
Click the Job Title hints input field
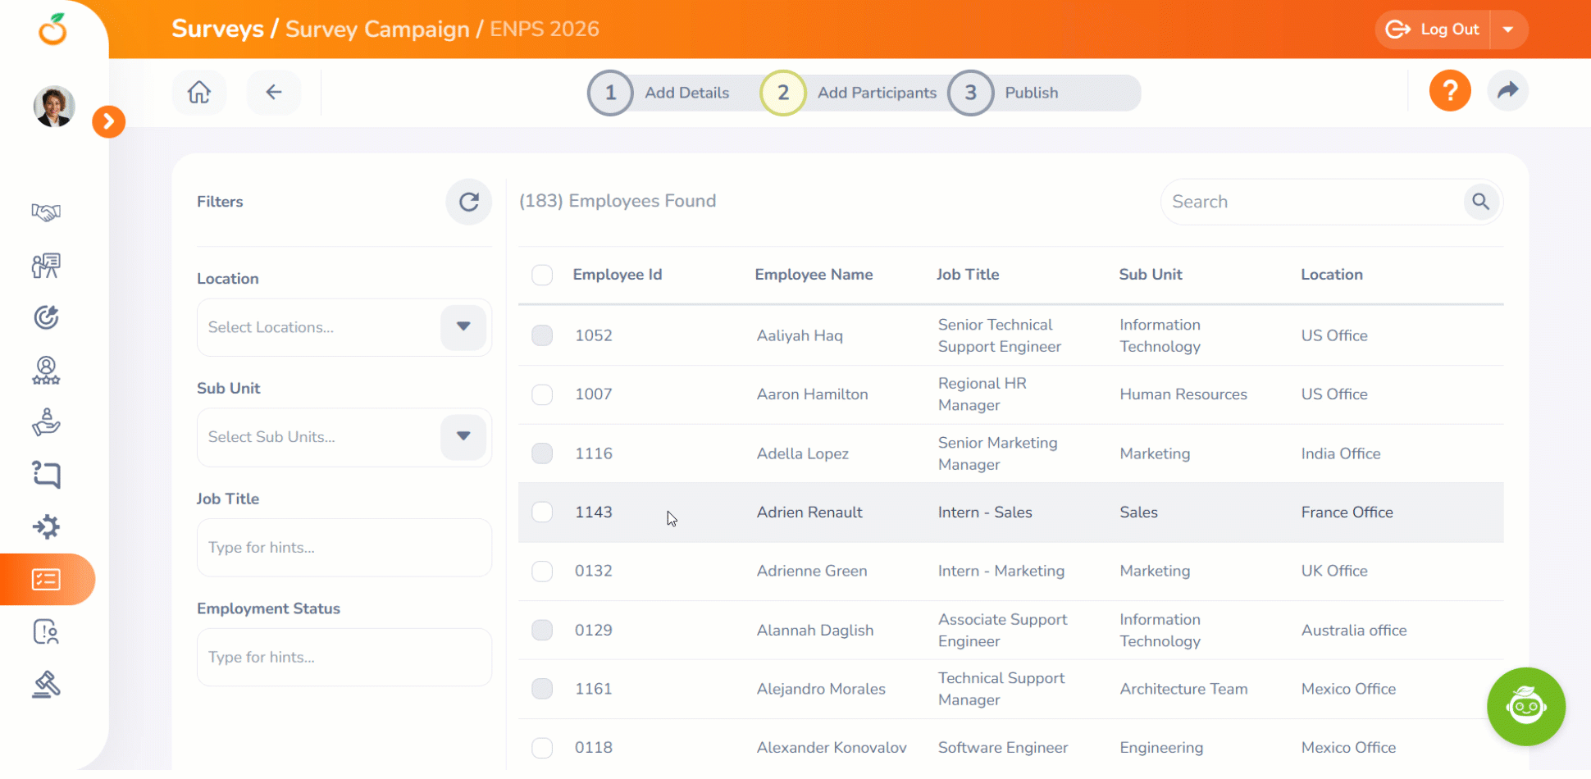point(344,548)
